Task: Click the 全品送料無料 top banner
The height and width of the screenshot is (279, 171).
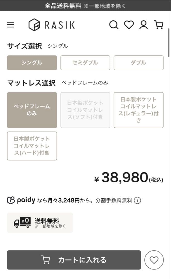Action: tap(85, 6)
